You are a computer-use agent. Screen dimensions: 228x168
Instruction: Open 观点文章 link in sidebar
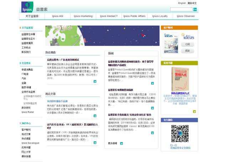pos(26,134)
